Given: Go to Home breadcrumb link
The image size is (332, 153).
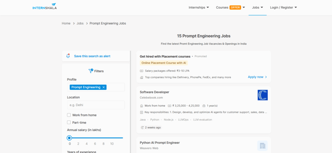Looking at the screenshot, I should coord(66,23).
